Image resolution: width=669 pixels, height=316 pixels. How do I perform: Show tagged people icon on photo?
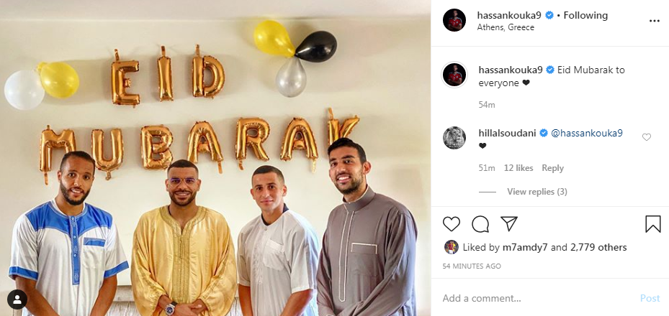coord(17,299)
